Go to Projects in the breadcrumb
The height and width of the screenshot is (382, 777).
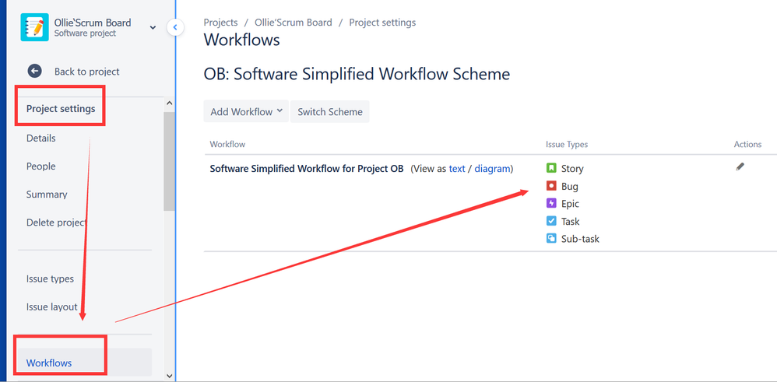click(220, 23)
